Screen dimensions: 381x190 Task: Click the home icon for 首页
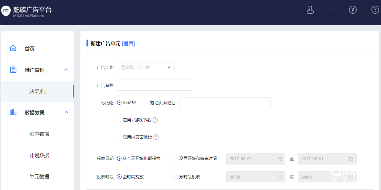tap(13, 48)
